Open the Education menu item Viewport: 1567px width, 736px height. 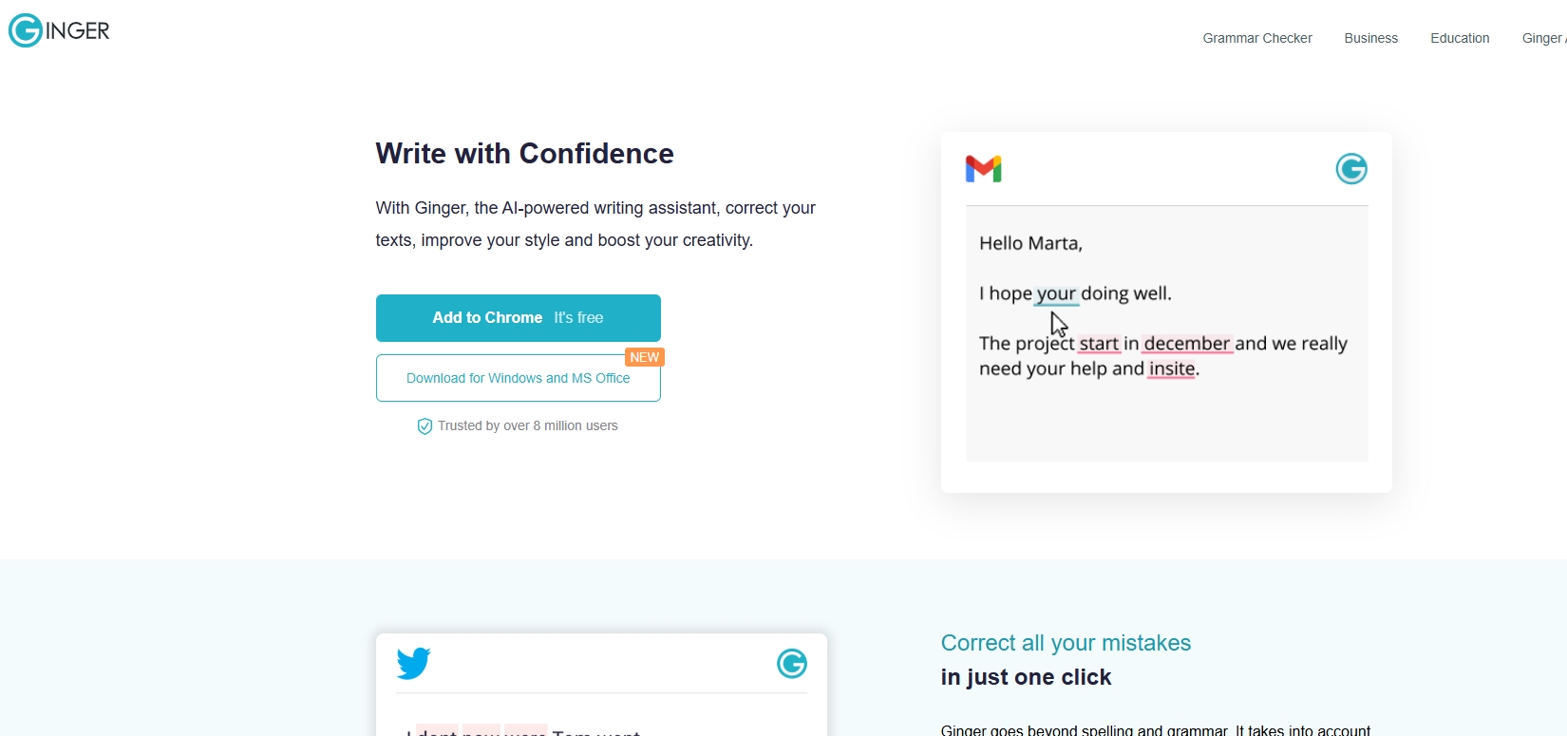[1460, 38]
